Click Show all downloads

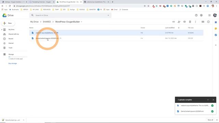click(x=210, y=120)
